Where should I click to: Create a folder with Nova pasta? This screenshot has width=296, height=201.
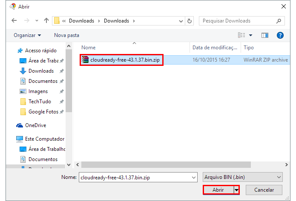[66, 35]
